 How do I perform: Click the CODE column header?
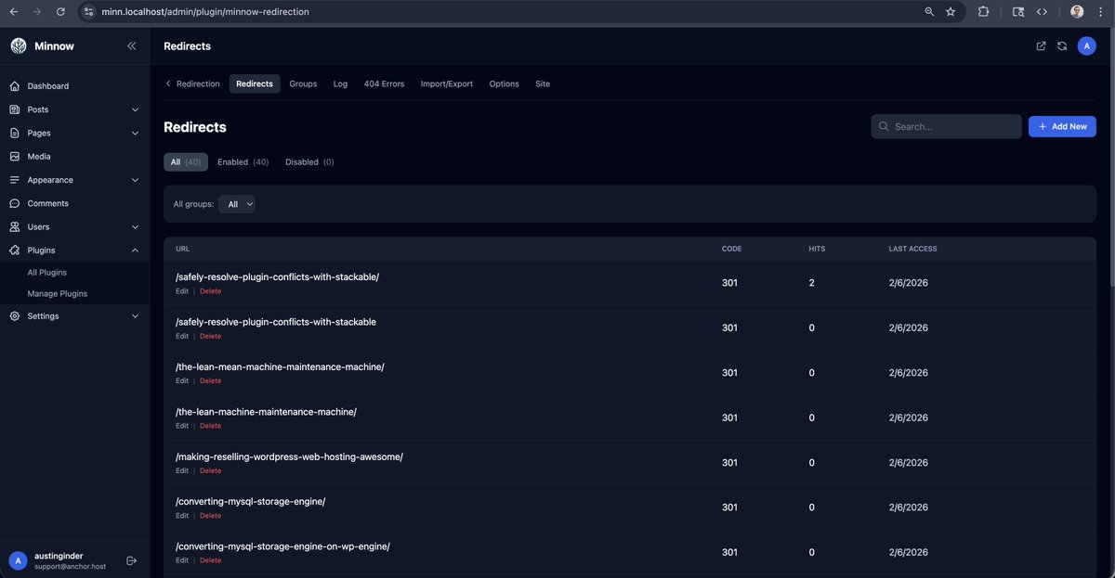(731, 249)
